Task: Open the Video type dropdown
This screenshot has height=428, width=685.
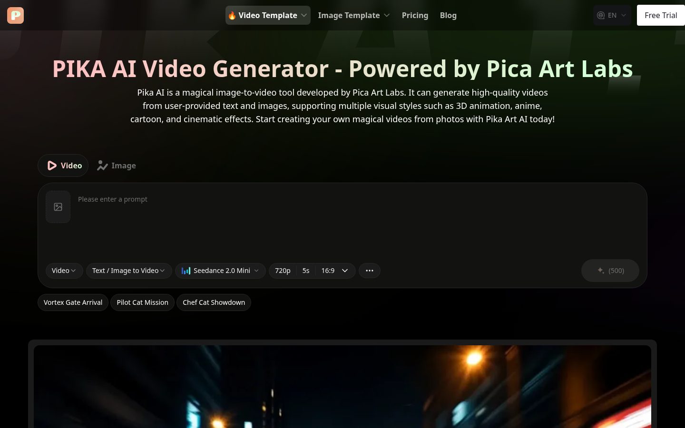Action: point(64,271)
